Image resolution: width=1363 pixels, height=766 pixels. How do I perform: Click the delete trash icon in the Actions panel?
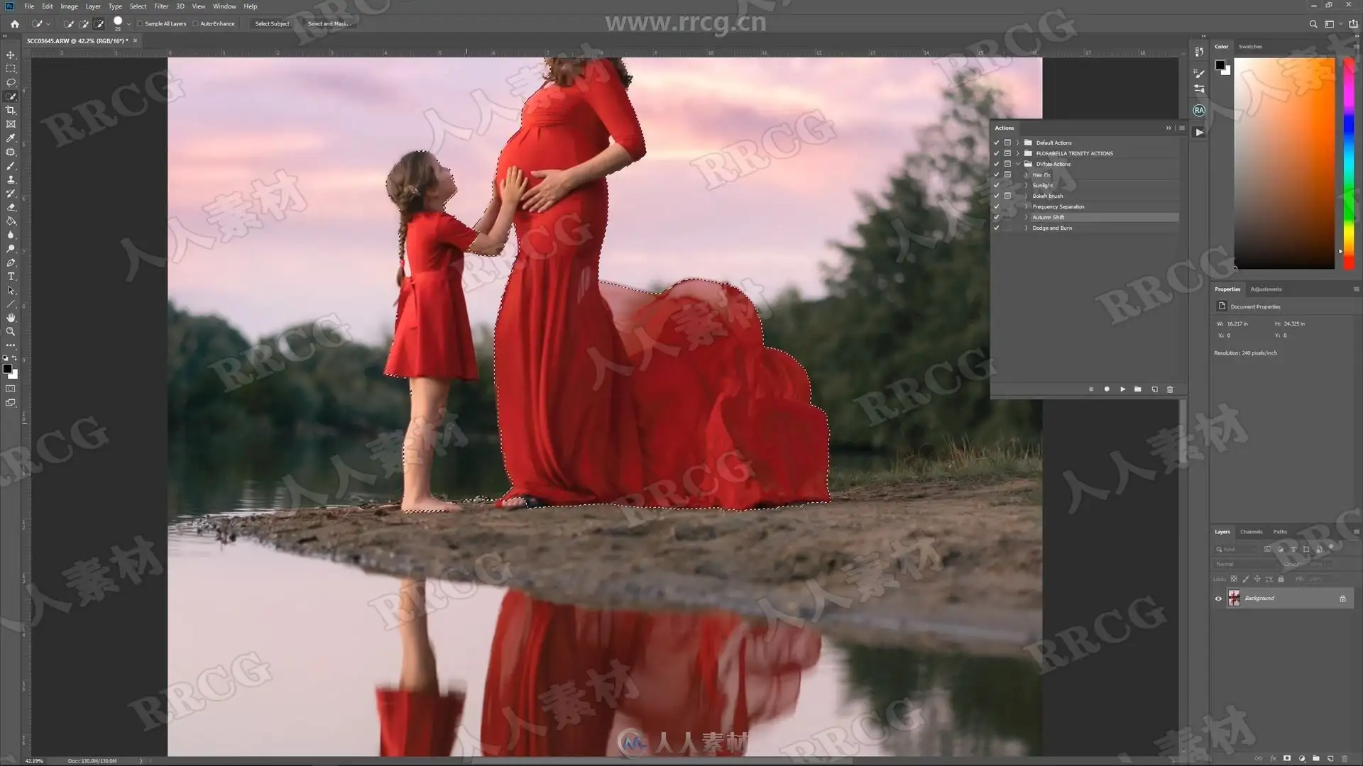tap(1170, 389)
